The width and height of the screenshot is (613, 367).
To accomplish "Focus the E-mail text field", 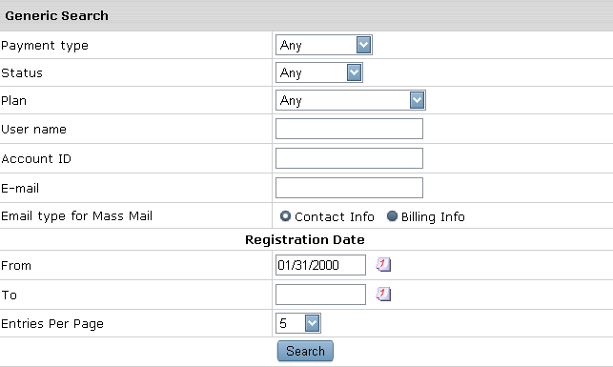I will pos(349,188).
